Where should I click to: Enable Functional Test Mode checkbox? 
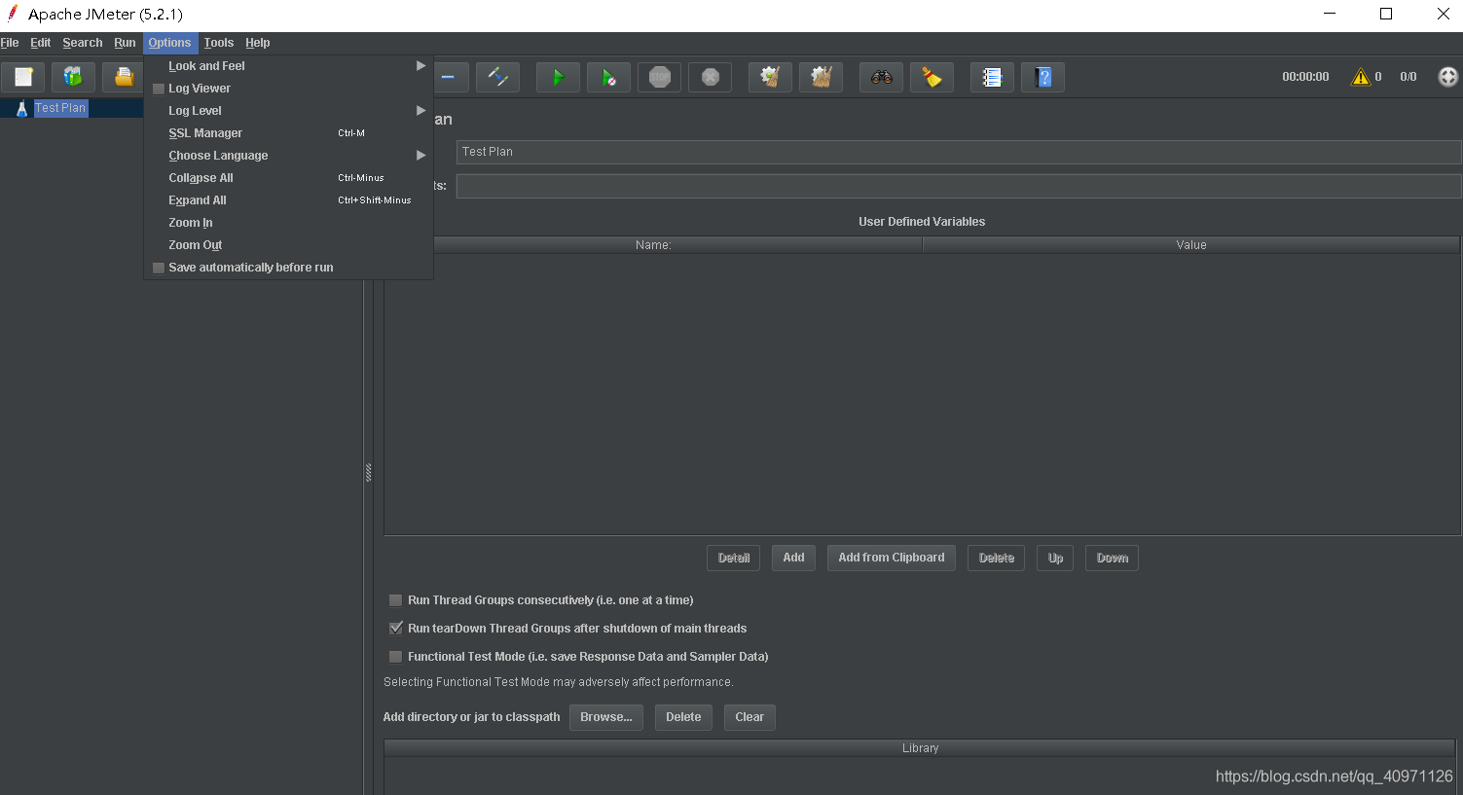pyautogui.click(x=395, y=657)
